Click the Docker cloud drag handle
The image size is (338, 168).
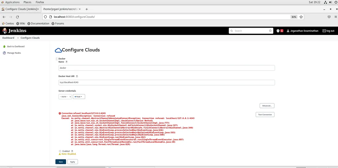(x=57, y=59)
